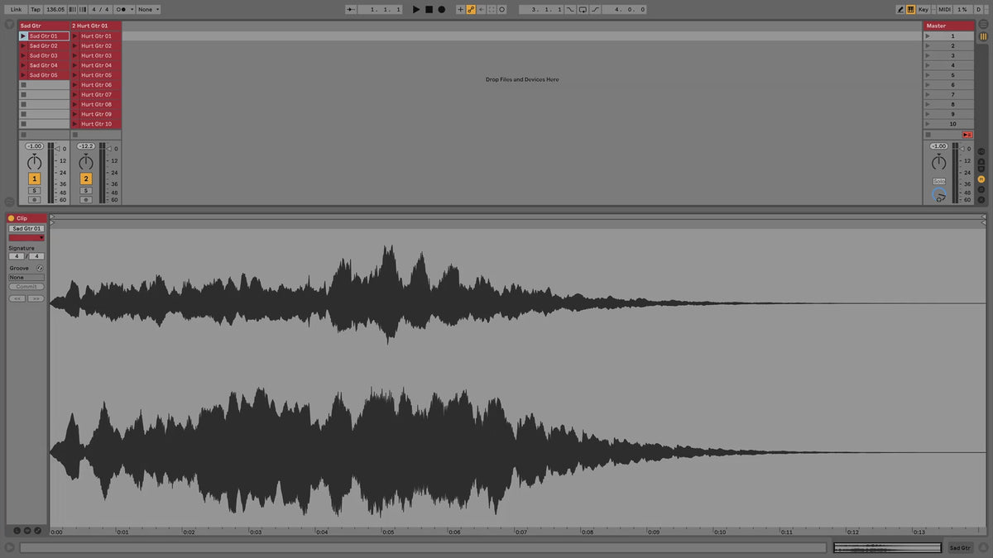Select the Sad Gtr track header
This screenshot has width=993, height=558.
(43, 26)
